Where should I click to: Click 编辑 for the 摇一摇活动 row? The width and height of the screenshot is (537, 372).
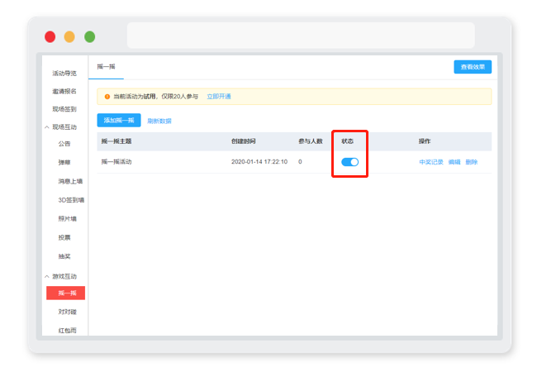454,162
